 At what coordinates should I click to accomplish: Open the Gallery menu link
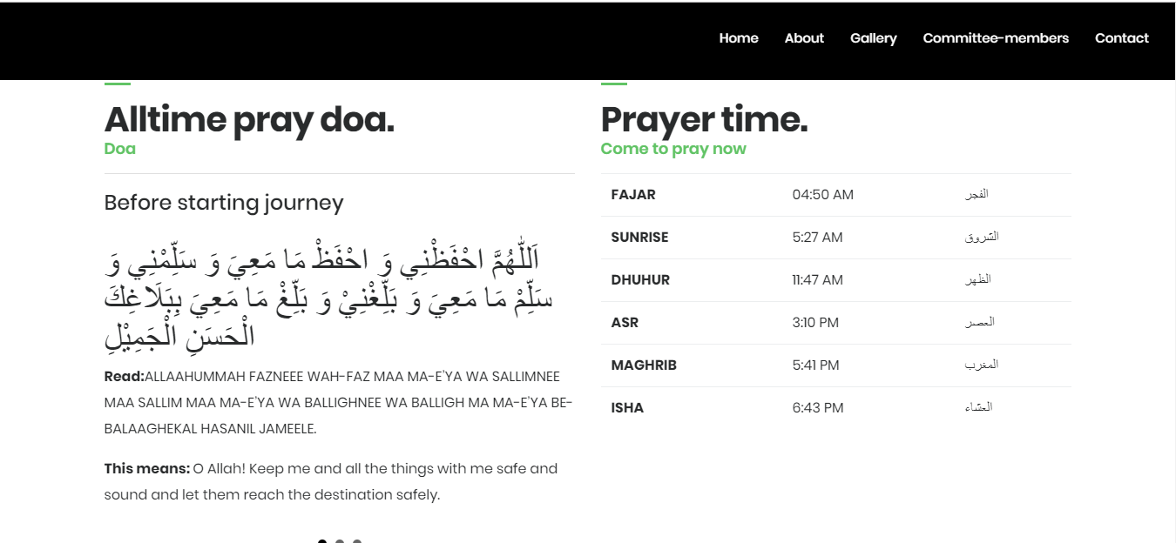[x=874, y=38]
